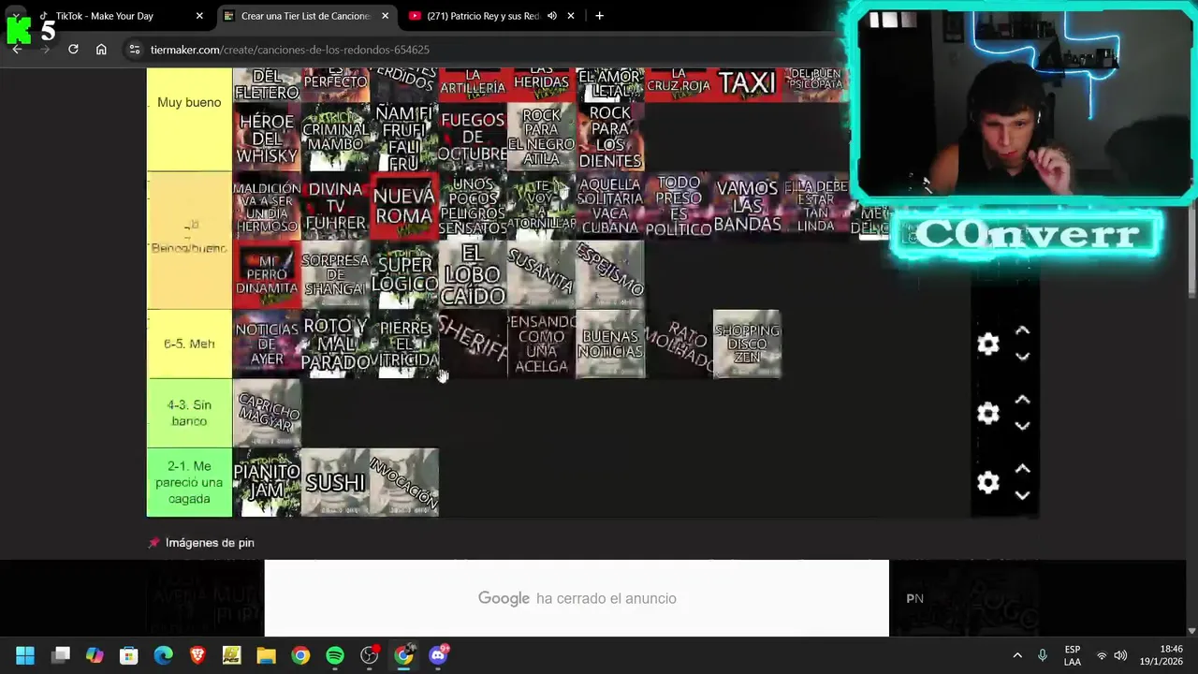
Task: Select the Susanita tile
Action: 541,275
